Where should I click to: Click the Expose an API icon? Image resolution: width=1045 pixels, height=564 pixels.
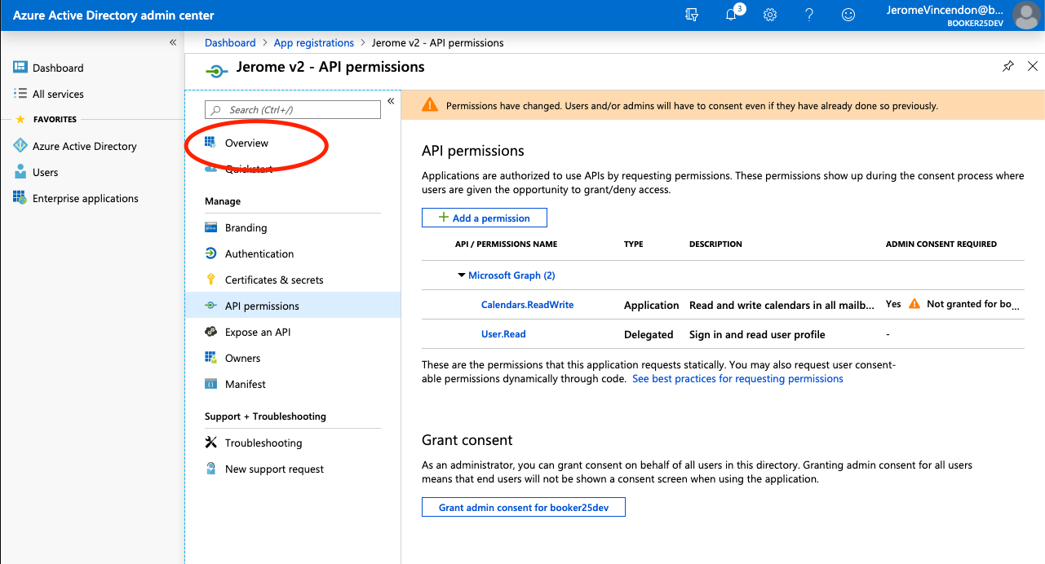click(x=212, y=332)
